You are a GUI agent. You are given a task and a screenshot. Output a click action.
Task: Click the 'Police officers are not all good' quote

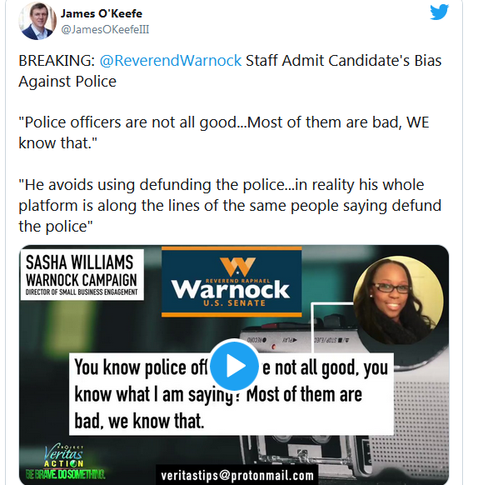pyautogui.click(x=223, y=132)
